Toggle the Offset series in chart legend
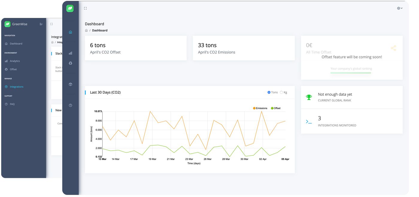The width and height of the screenshot is (419, 197). (276, 108)
